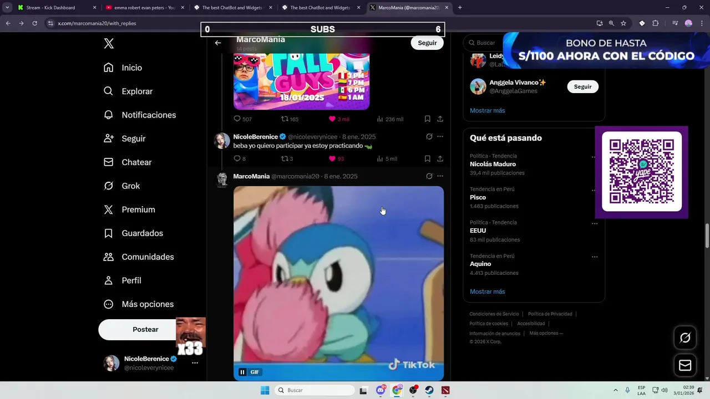This screenshot has width=710, height=399.
Task: Bookmark the Fall Guys post
Action: click(x=428, y=119)
